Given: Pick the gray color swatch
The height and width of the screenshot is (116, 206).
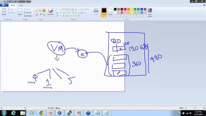Looking at the screenshot, I should pyautogui.click(x=118, y=9).
